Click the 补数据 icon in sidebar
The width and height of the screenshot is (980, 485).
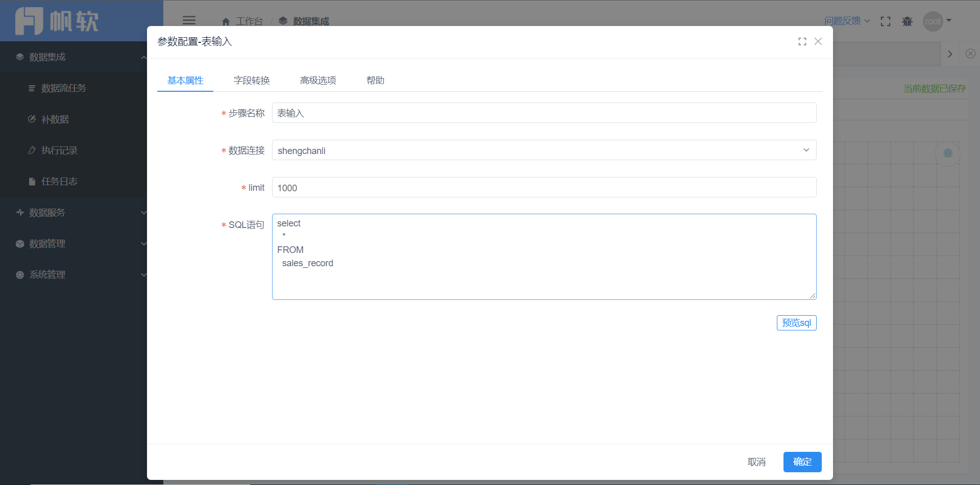pyautogui.click(x=32, y=119)
